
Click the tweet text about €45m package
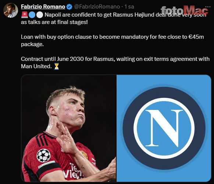pyautogui.click(x=112, y=41)
